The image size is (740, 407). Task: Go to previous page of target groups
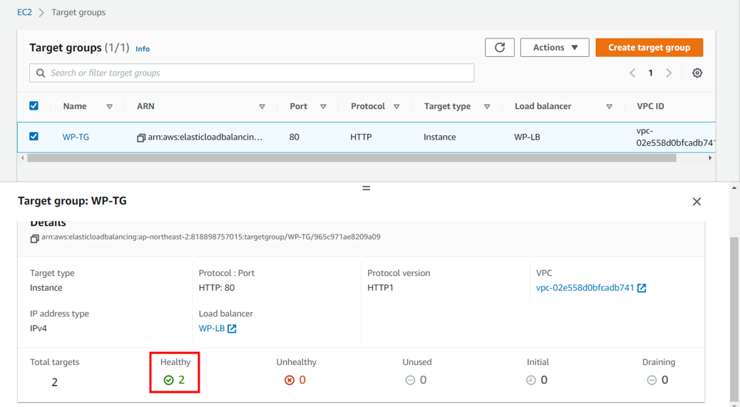click(x=633, y=73)
